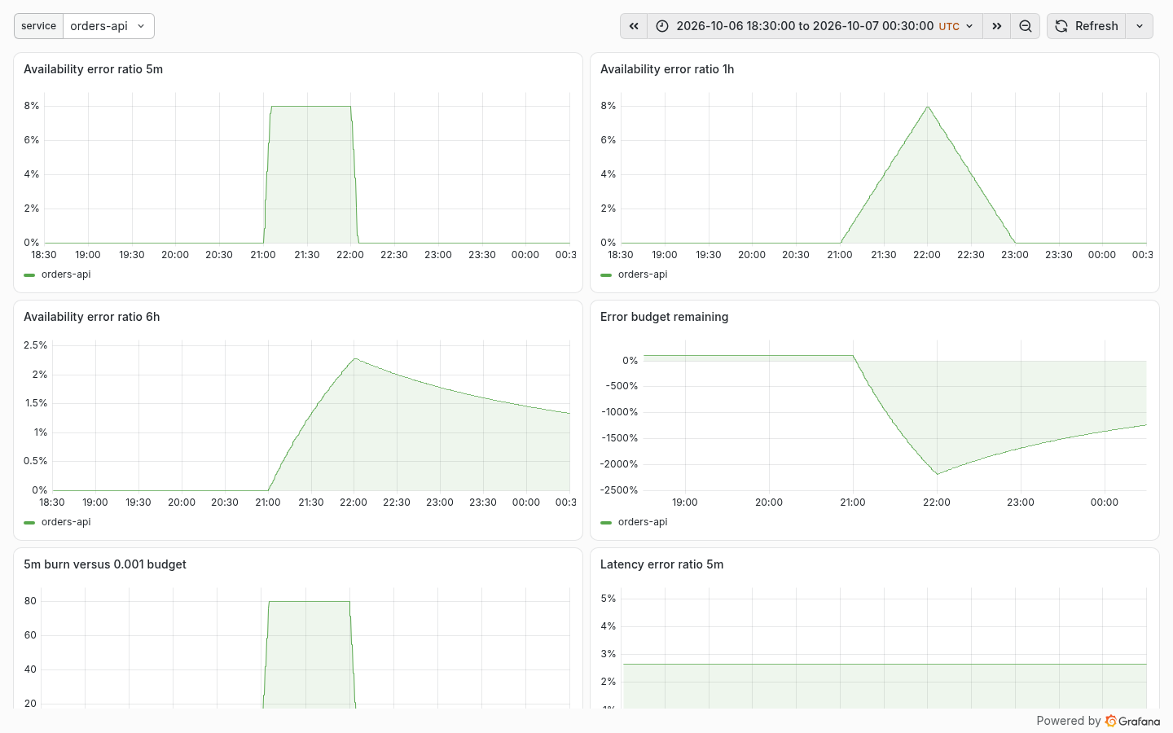Click the 5% axis label in Latency error panel

coord(608,599)
